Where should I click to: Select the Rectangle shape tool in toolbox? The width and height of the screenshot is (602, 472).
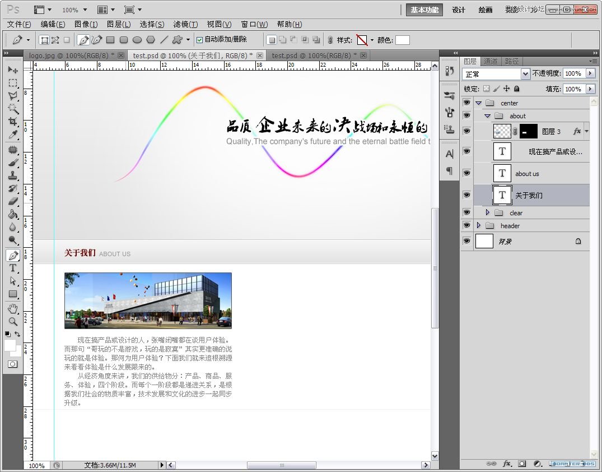click(13, 294)
